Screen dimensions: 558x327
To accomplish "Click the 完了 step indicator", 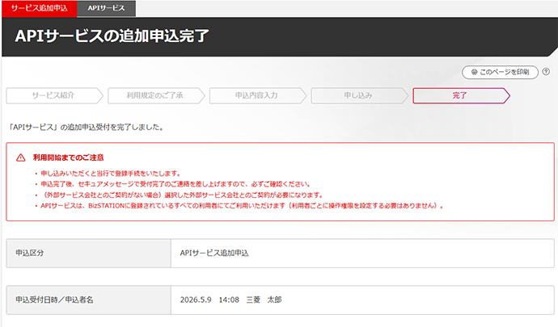I will click(459, 95).
